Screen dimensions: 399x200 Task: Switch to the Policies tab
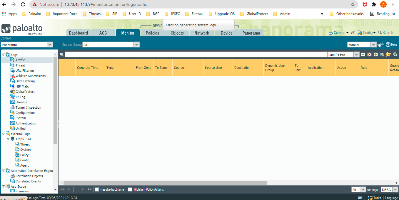tap(153, 33)
